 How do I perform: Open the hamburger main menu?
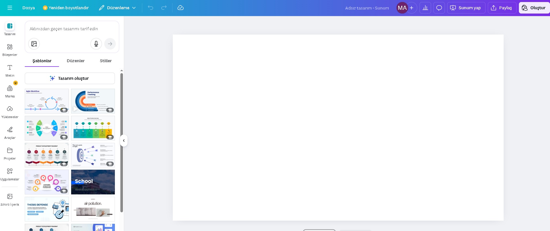(x=10, y=8)
